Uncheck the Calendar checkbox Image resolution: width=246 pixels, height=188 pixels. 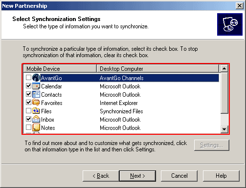[x=28, y=86]
